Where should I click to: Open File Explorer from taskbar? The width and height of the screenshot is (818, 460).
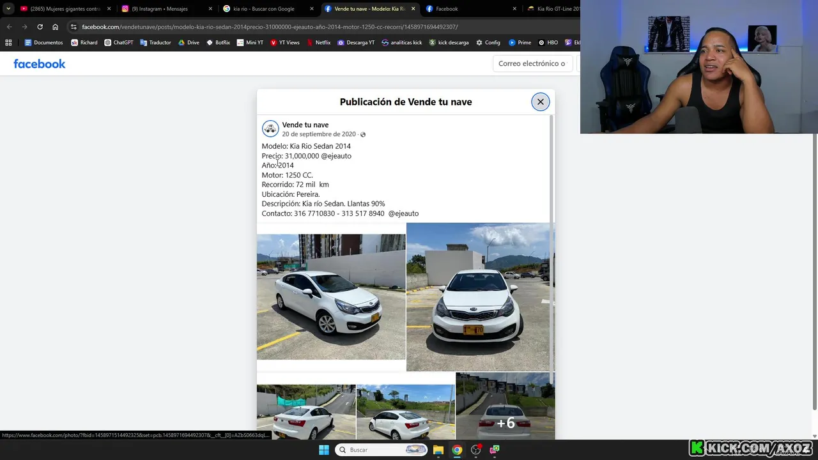438,450
